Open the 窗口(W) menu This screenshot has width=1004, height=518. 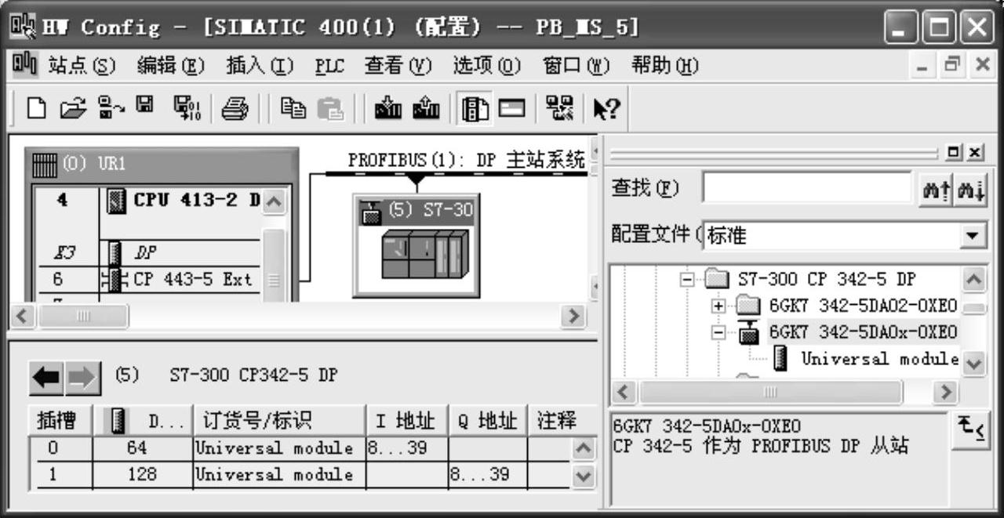[x=577, y=67]
